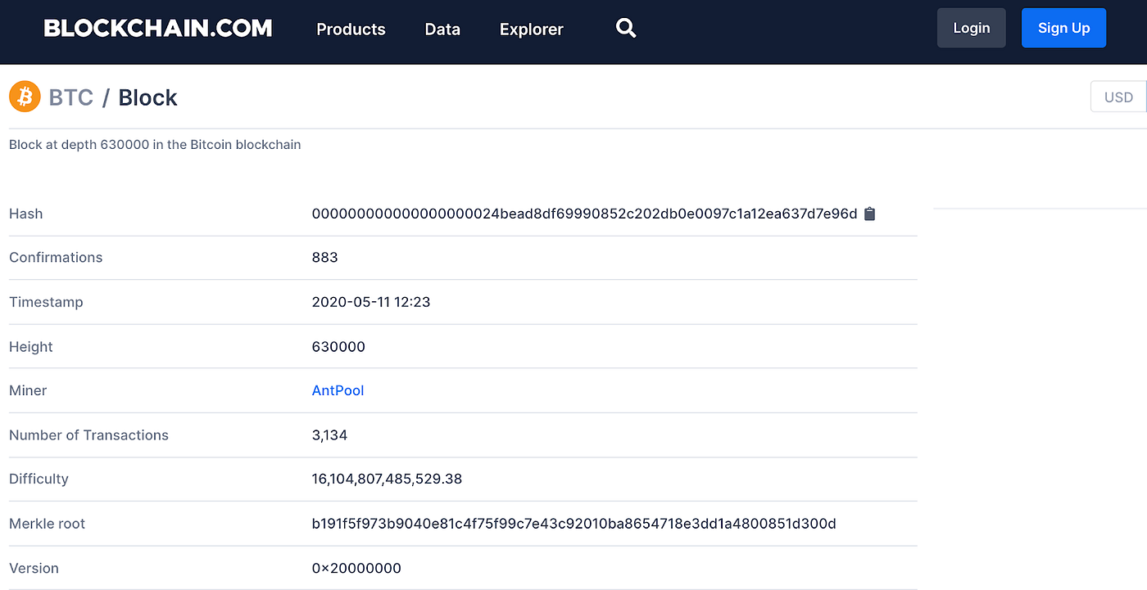Click the Timestamp row label
Viewport: 1147px width, 590px height.
[46, 302]
